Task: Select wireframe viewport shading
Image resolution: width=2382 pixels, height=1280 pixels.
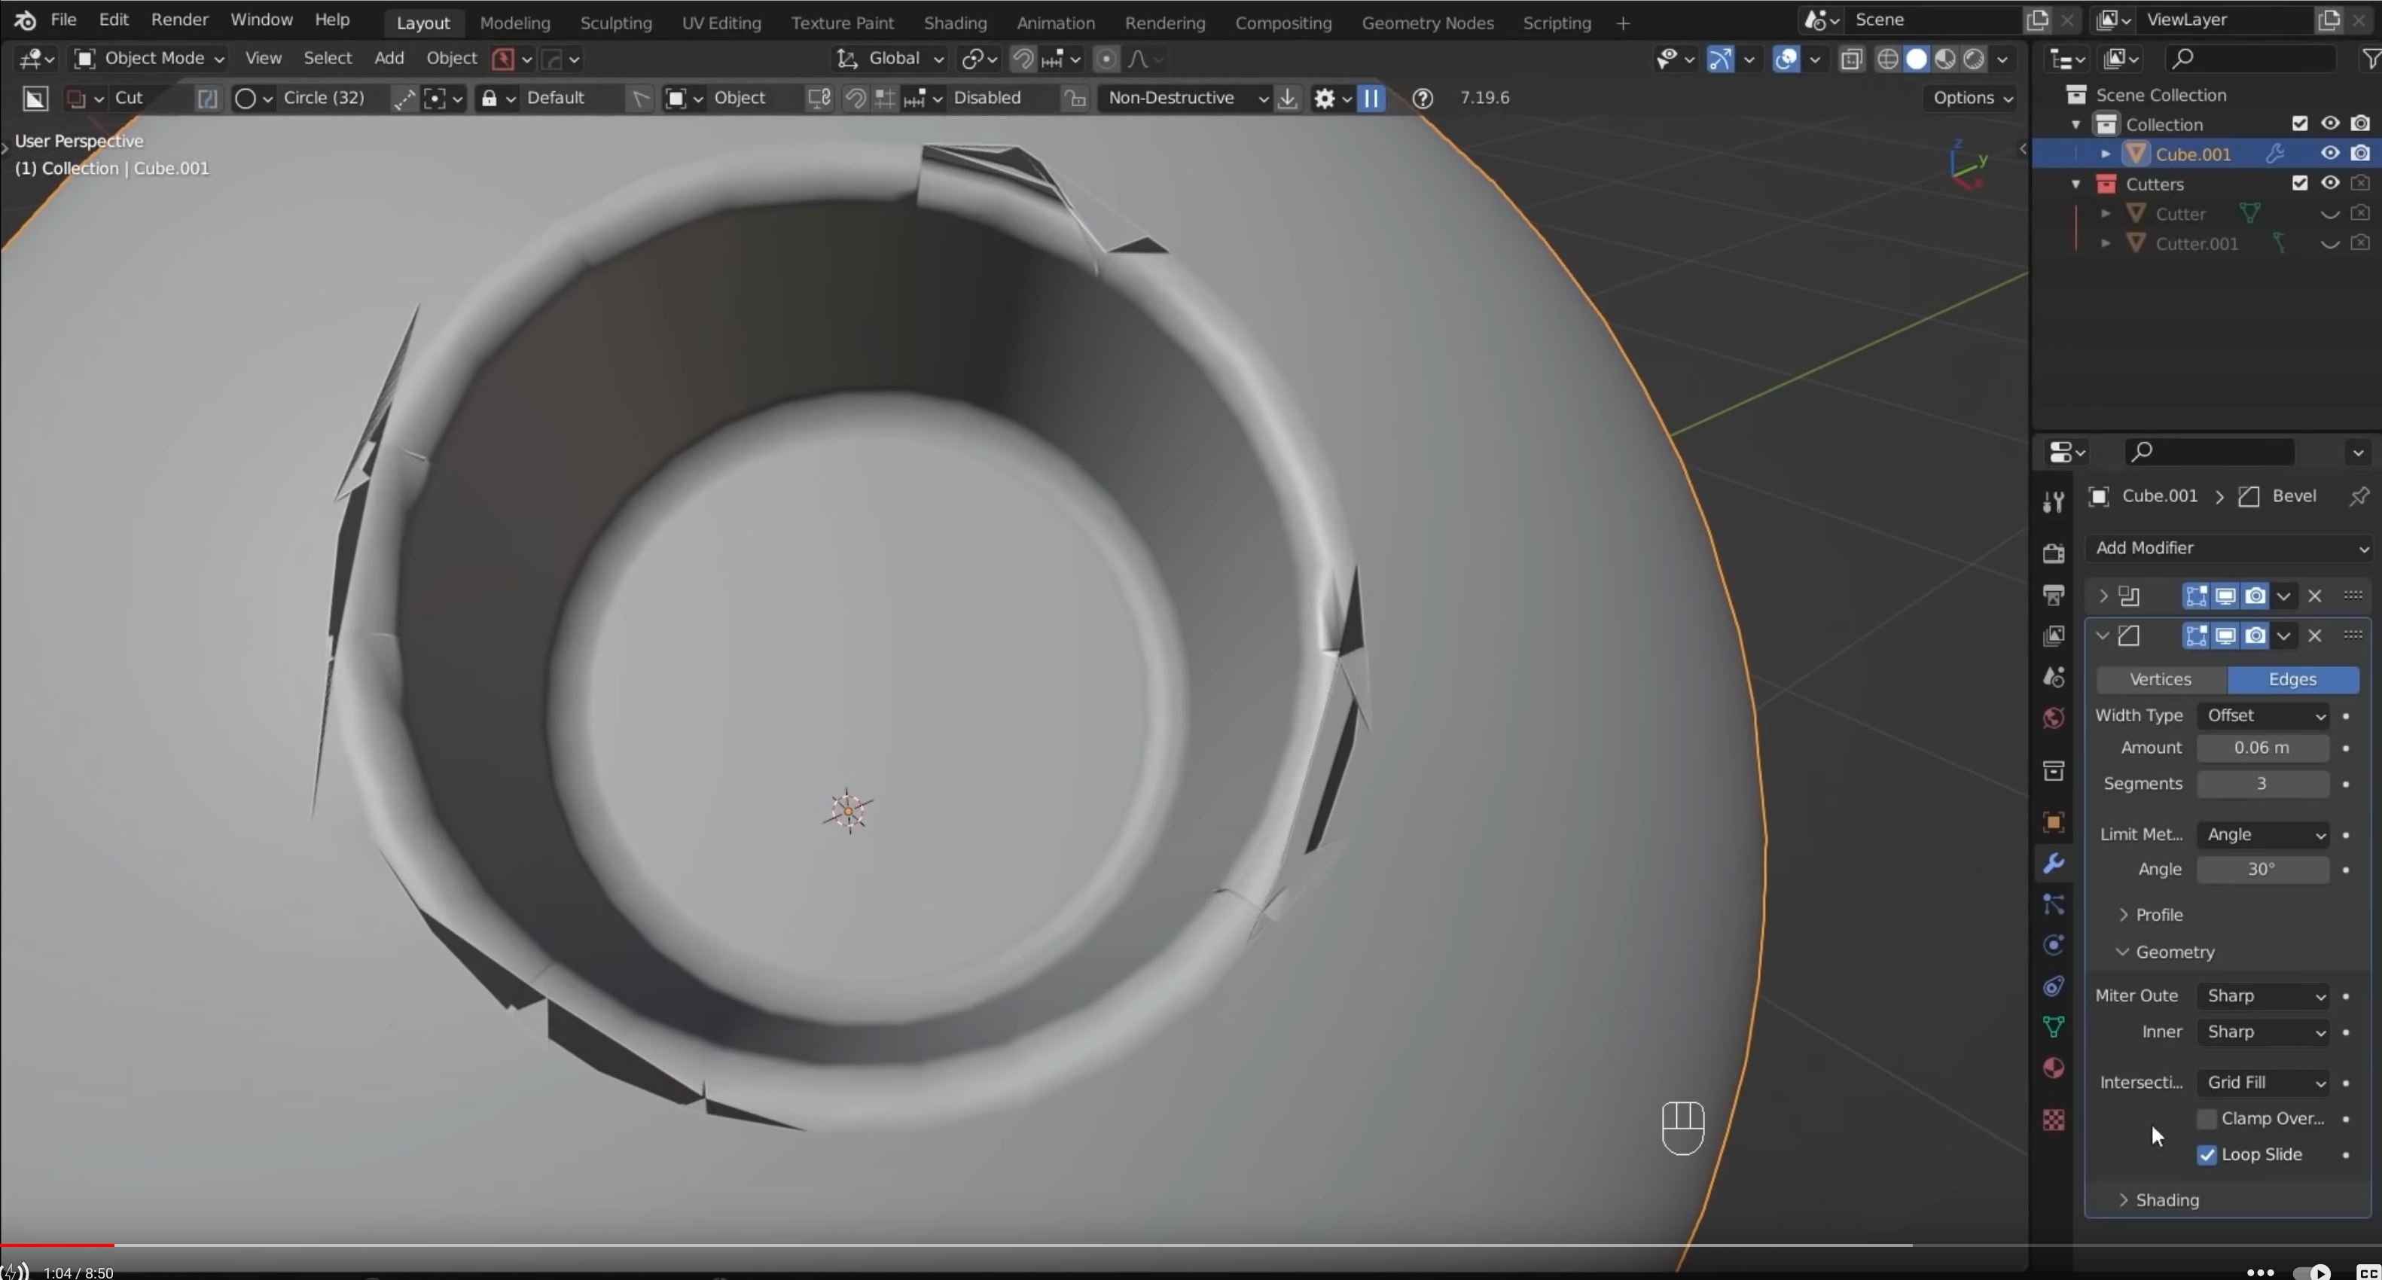Action: pos(1887,59)
